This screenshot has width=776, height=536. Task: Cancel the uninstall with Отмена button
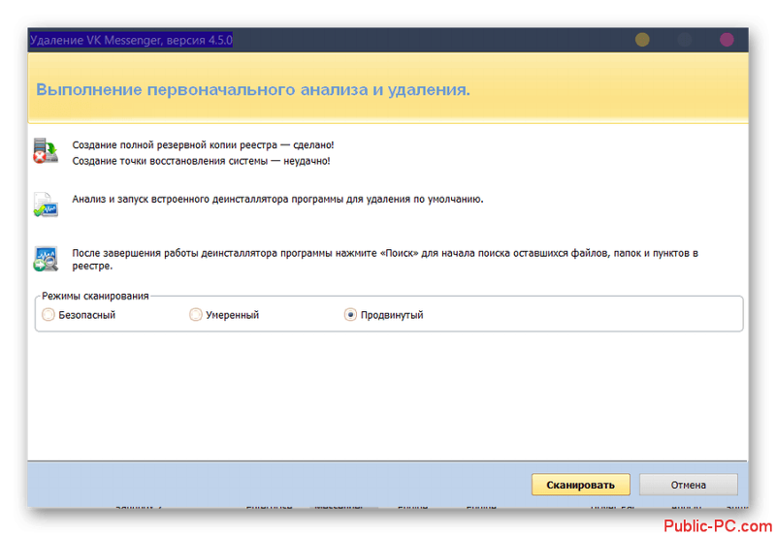[x=689, y=485]
